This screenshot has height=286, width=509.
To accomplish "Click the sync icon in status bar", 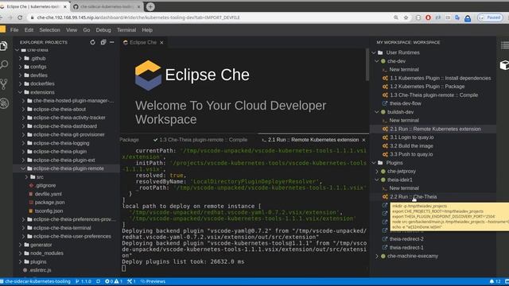I will point(98,281).
